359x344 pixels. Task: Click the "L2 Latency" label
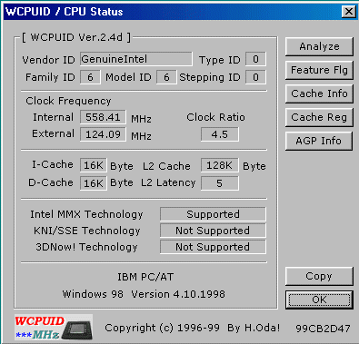pyautogui.click(x=168, y=182)
